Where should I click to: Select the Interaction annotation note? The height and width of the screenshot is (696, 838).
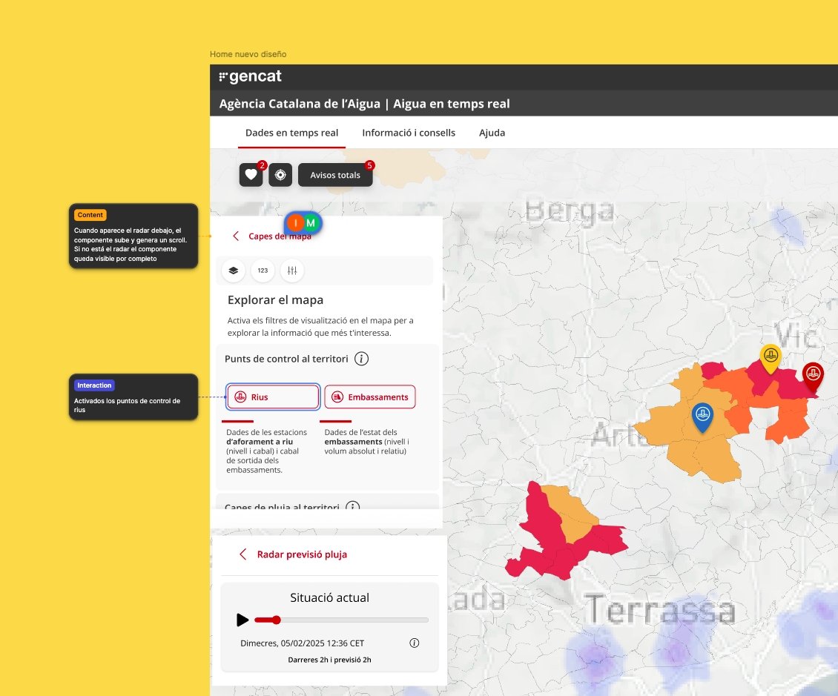[133, 397]
